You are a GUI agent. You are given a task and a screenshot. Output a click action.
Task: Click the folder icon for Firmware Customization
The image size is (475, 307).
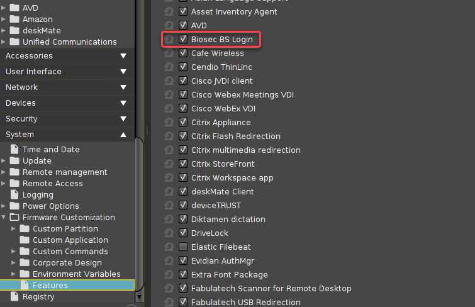click(14, 218)
